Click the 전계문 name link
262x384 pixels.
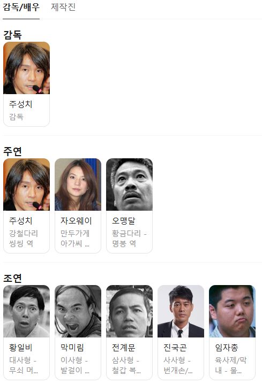(x=123, y=348)
